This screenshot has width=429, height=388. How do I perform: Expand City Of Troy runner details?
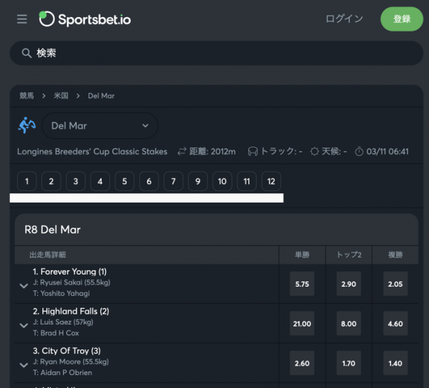point(24,364)
